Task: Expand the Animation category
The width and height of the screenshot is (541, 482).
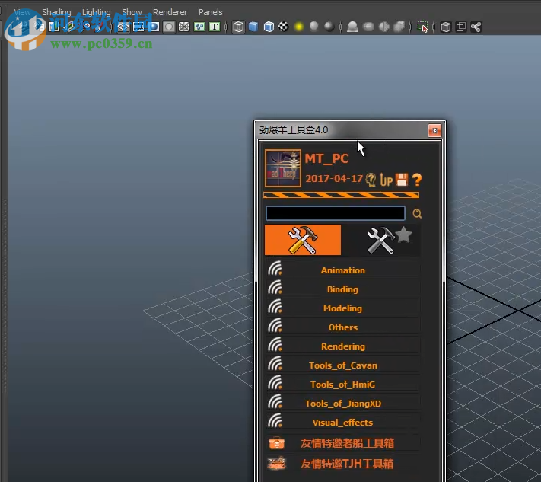Action: point(342,270)
